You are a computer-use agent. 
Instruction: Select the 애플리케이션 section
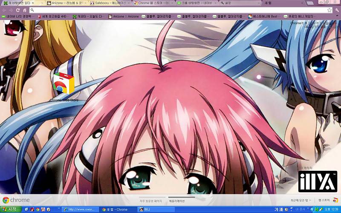(176, 201)
